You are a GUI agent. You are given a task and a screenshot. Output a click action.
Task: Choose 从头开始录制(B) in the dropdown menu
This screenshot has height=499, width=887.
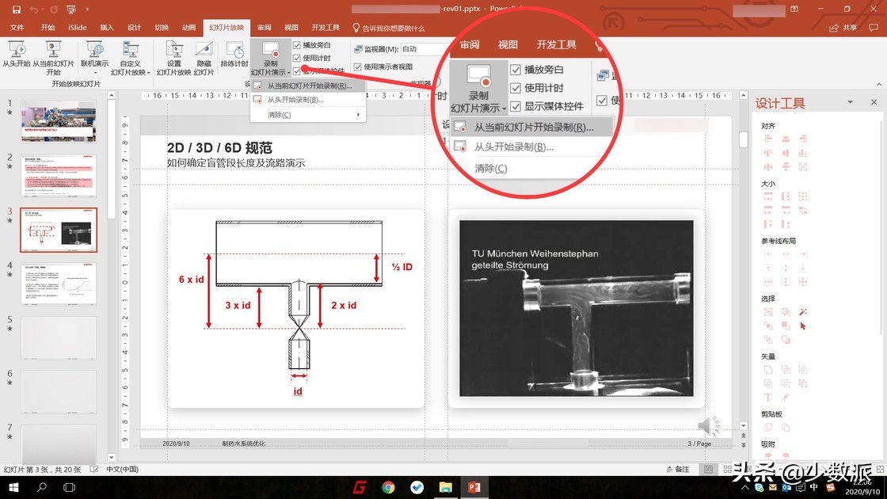pos(308,100)
